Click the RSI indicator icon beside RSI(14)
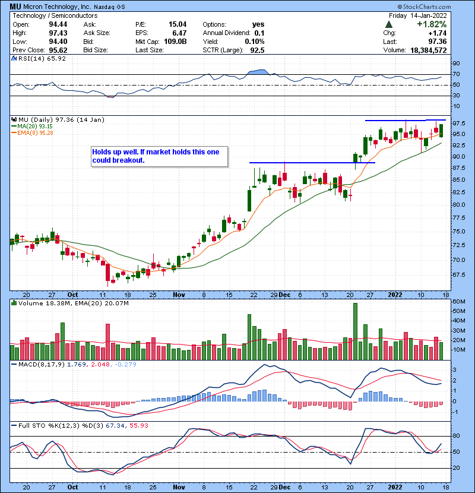The height and width of the screenshot is (493, 475). click(x=14, y=58)
